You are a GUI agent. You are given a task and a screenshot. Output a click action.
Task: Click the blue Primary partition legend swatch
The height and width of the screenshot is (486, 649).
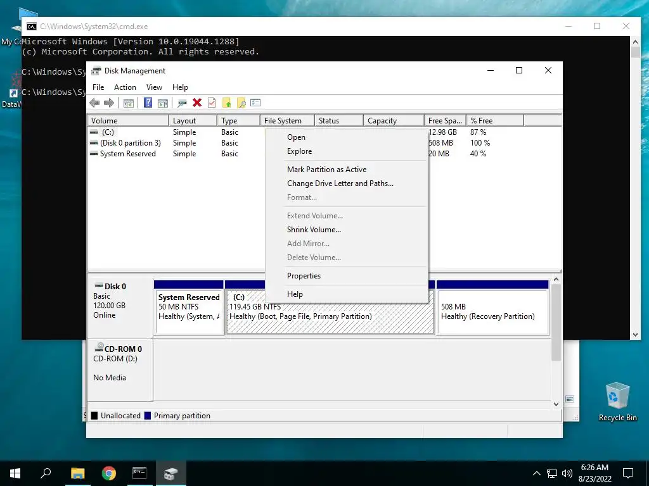[x=147, y=416]
